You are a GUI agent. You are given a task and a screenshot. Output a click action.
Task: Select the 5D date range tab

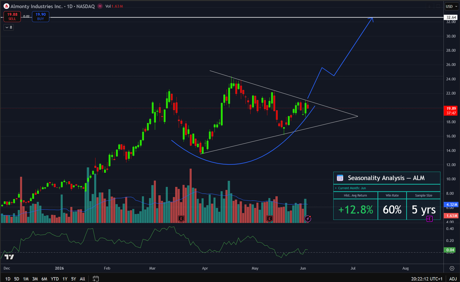click(17, 279)
